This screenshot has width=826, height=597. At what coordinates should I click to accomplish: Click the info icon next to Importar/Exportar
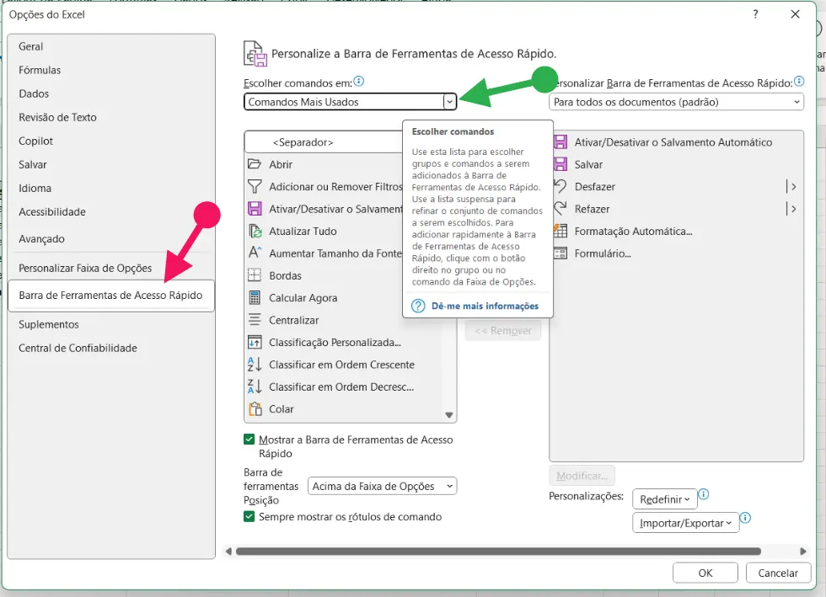[x=745, y=518]
